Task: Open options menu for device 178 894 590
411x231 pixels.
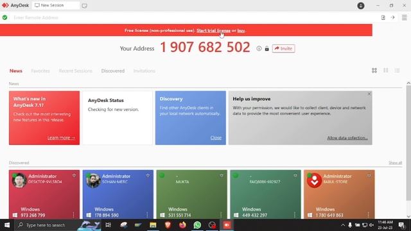Action: (x=147, y=215)
